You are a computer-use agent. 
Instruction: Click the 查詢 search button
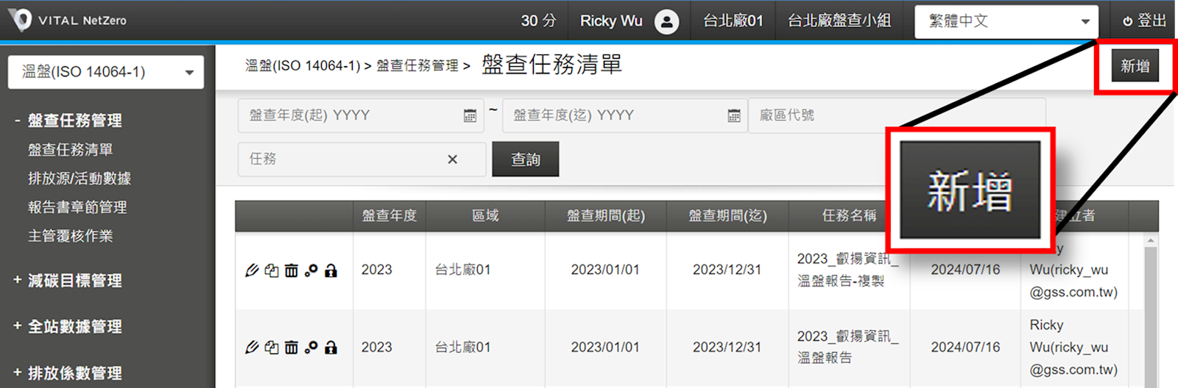[x=526, y=159]
